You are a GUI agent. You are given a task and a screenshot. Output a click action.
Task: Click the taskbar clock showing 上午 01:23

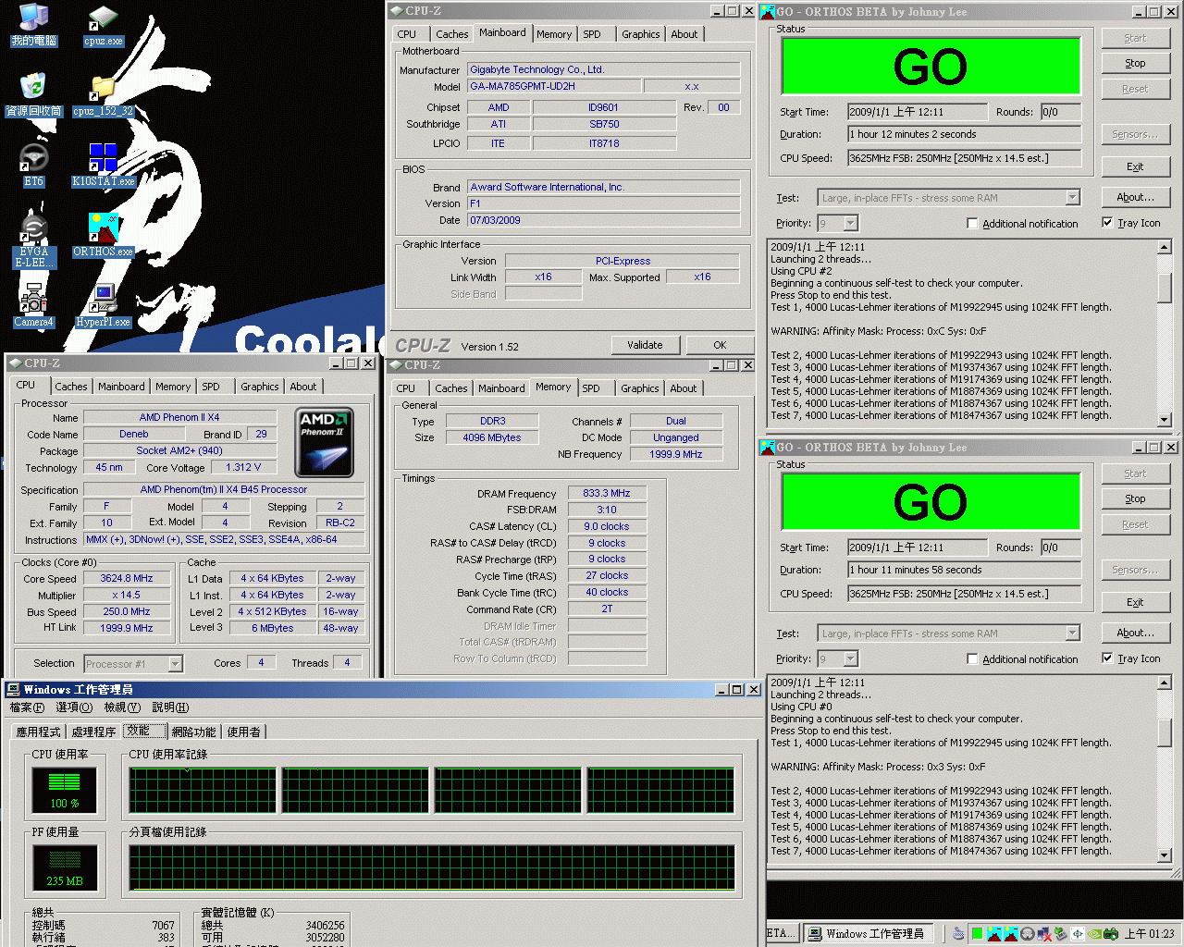tap(1149, 933)
